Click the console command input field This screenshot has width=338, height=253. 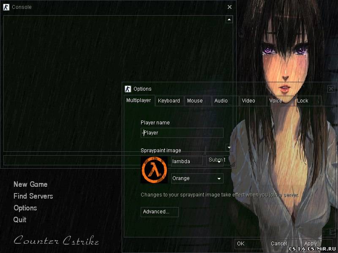103,160
